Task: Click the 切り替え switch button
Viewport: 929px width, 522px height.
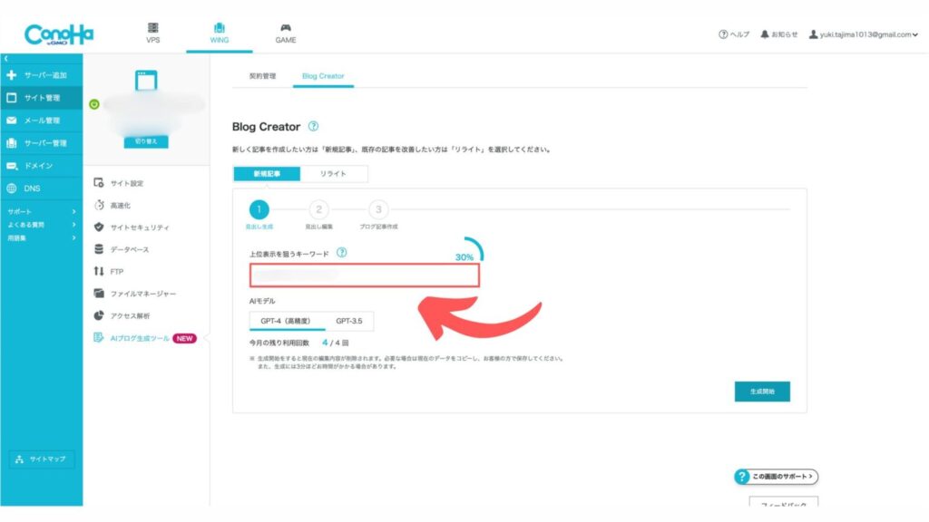Action: tap(146, 141)
